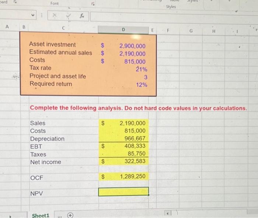Click the Asset investment label
Viewport: 258px width, 218px height.
pos(52,45)
